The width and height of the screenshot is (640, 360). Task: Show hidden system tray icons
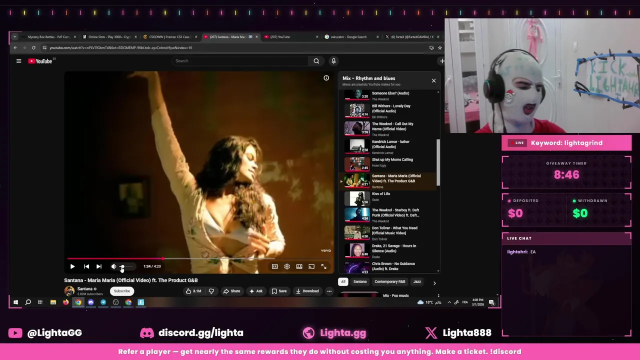click(x=449, y=302)
